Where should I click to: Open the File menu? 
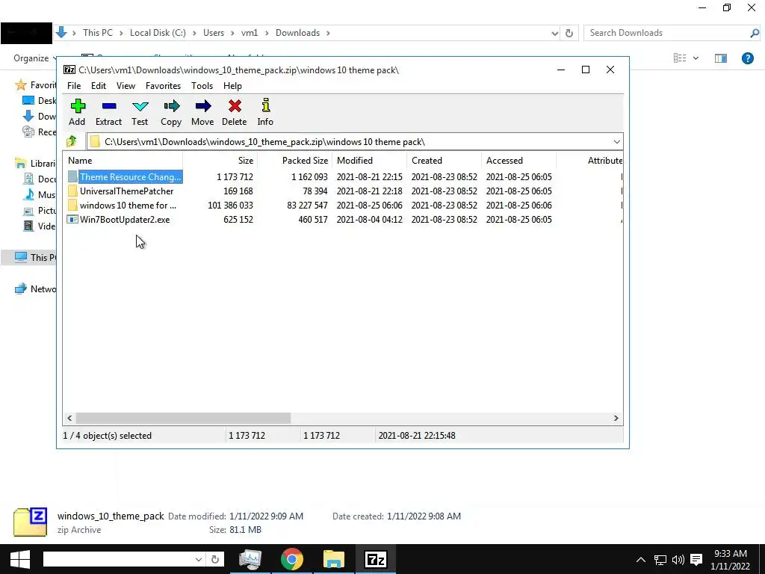pyautogui.click(x=74, y=86)
